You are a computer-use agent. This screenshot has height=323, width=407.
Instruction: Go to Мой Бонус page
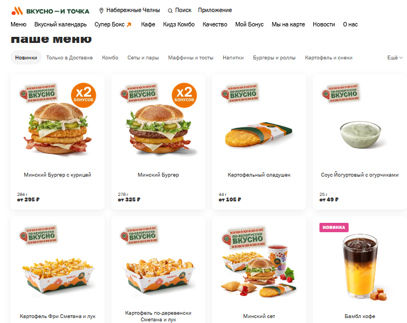(x=249, y=24)
